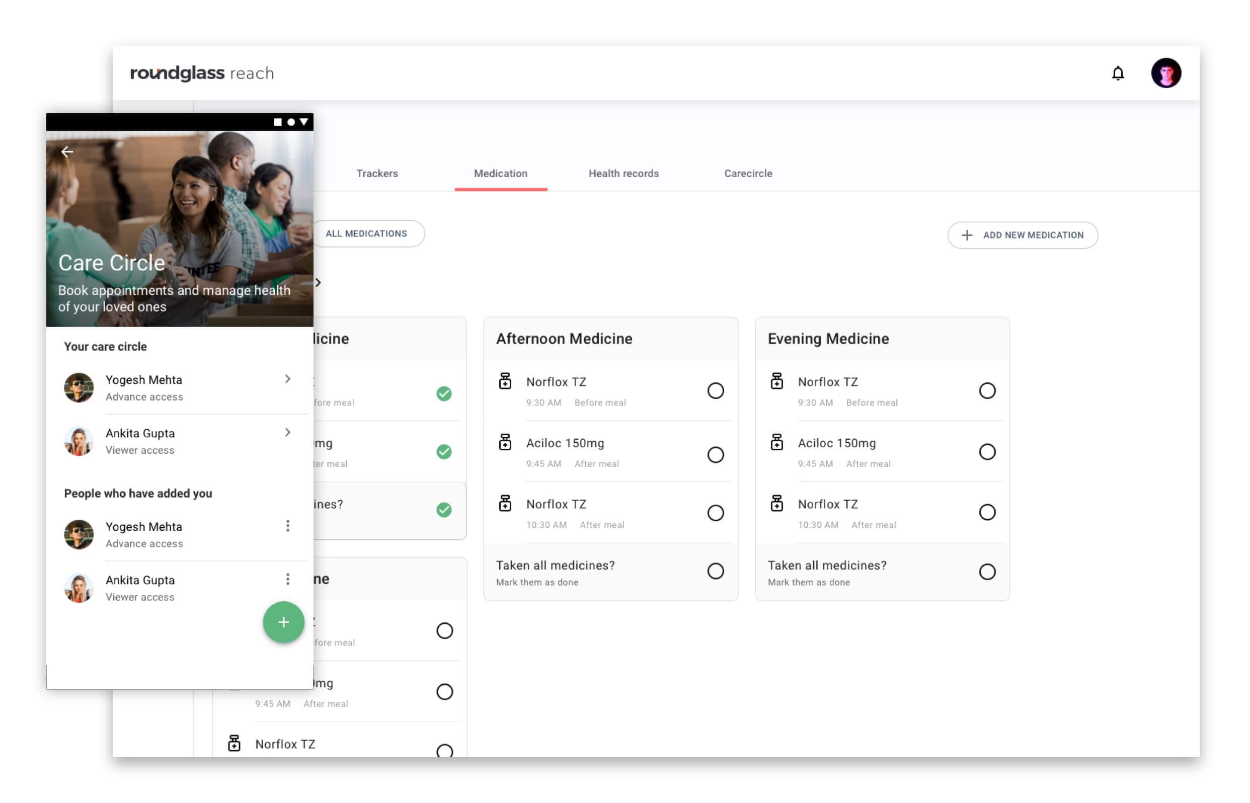Click the Care Circle banner title
This screenshot has width=1250, height=803.
(112, 263)
